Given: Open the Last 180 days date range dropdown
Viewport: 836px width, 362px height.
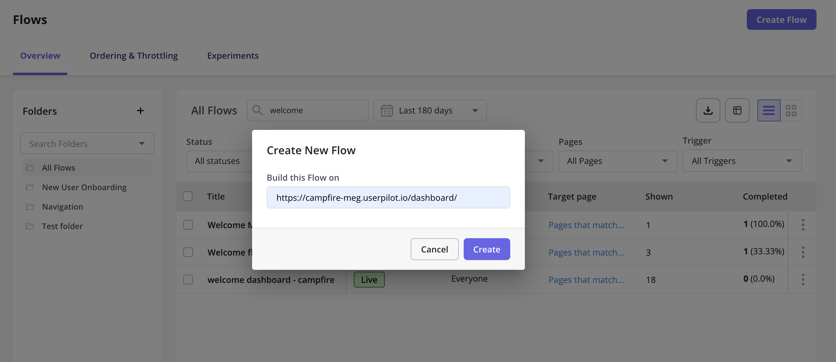Looking at the screenshot, I should click(430, 110).
